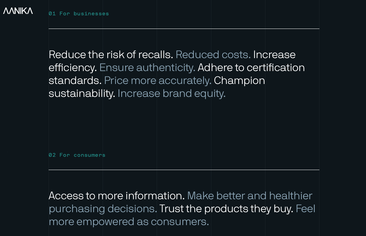Click the 'Price more accurately.' phrase
Viewport: 366px width, 236px height.
(158, 81)
